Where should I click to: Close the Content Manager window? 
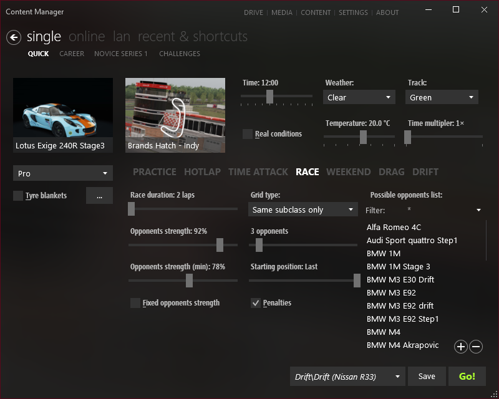click(484, 9)
